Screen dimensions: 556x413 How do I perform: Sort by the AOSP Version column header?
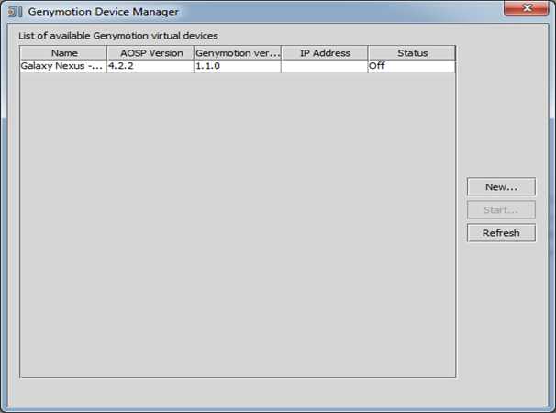150,53
